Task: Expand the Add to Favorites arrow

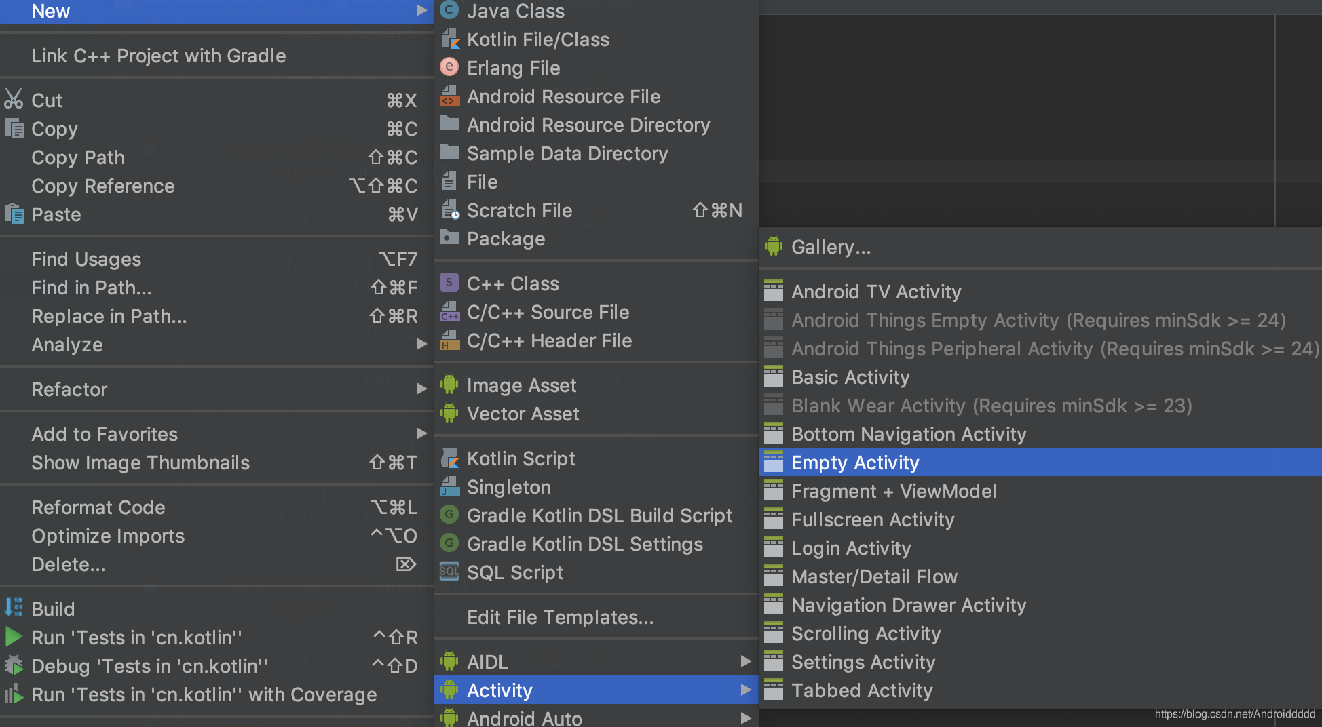Action: 421,433
